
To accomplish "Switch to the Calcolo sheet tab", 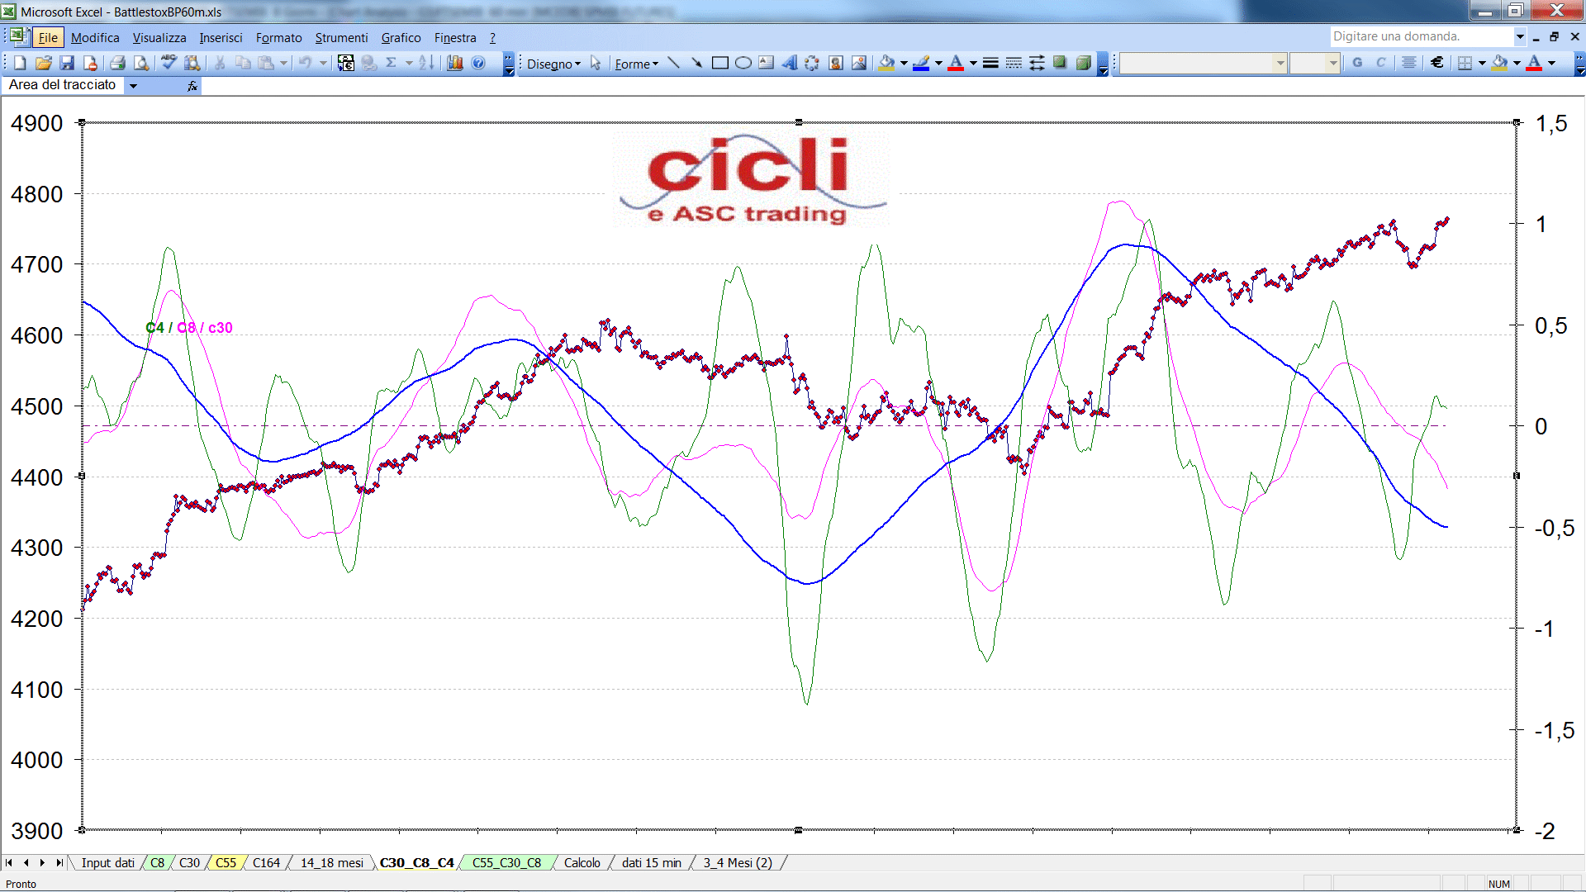I will (582, 863).
